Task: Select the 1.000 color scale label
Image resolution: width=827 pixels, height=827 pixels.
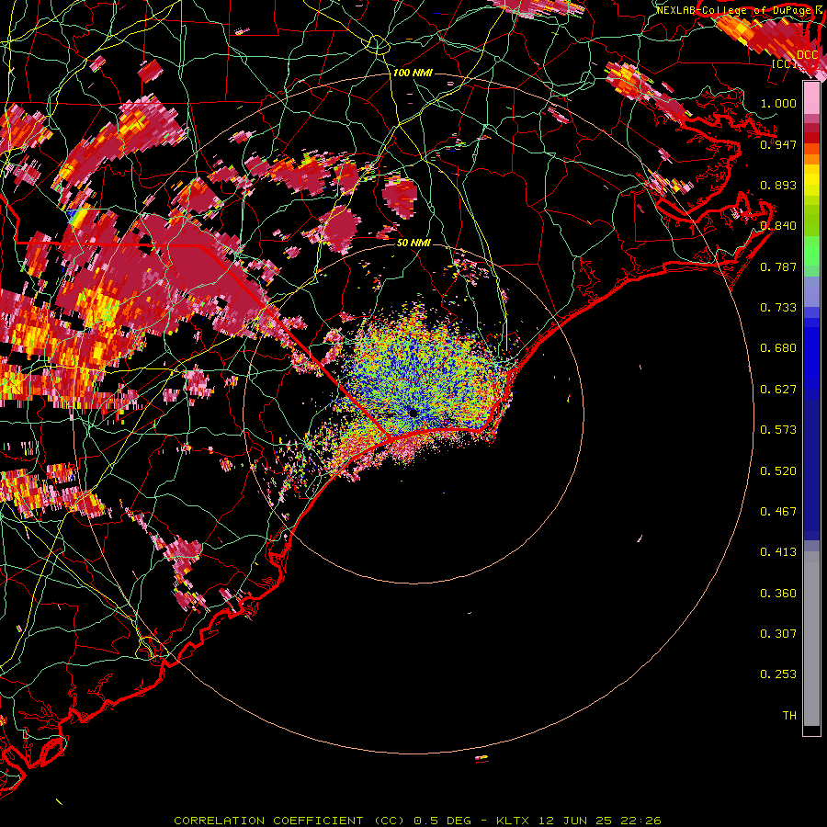Action: tap(778, 103)
